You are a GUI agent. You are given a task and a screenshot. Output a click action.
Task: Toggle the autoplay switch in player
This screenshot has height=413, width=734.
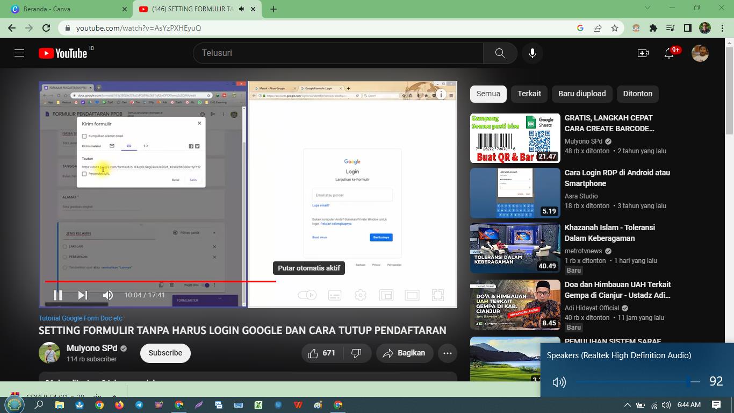click(x=307, y=295)
